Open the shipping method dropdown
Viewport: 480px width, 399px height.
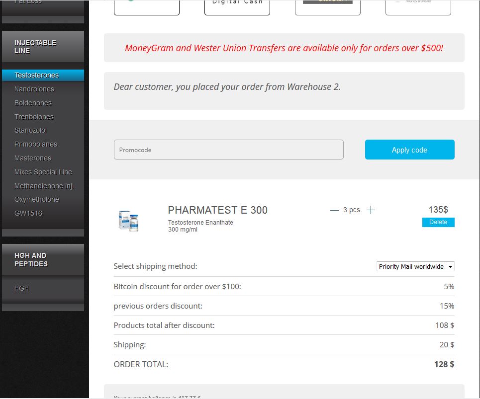coord(415,267)
